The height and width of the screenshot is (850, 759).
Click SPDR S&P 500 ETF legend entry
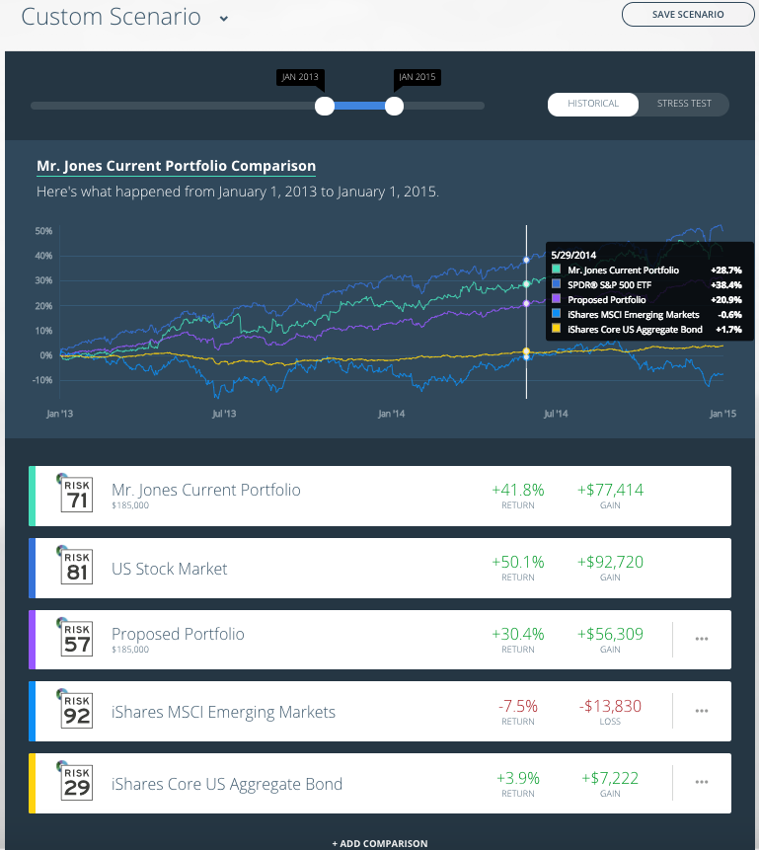pos(609,284)
